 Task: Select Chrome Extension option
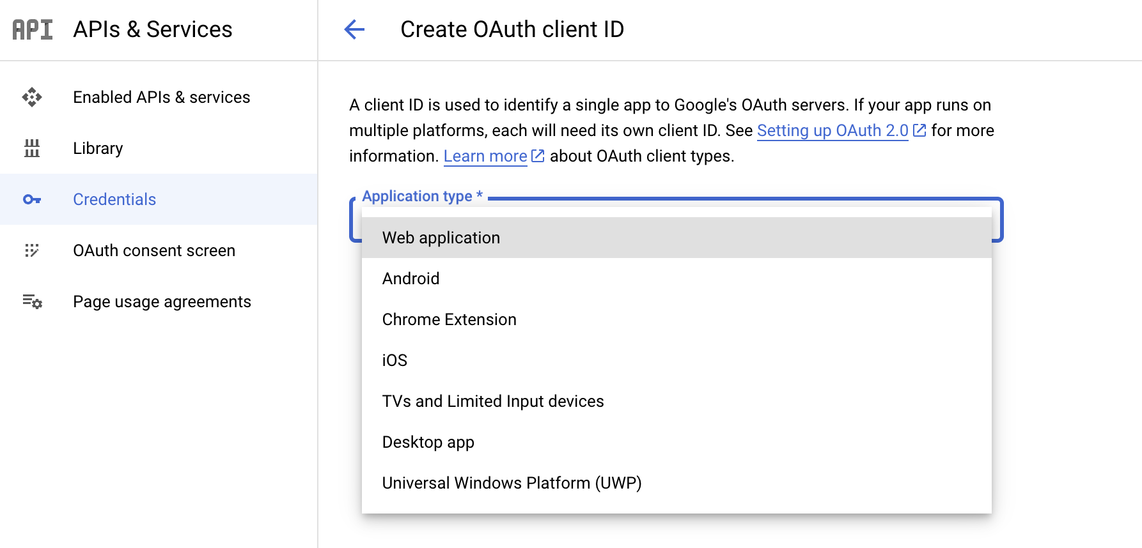(x=677, y=319)
